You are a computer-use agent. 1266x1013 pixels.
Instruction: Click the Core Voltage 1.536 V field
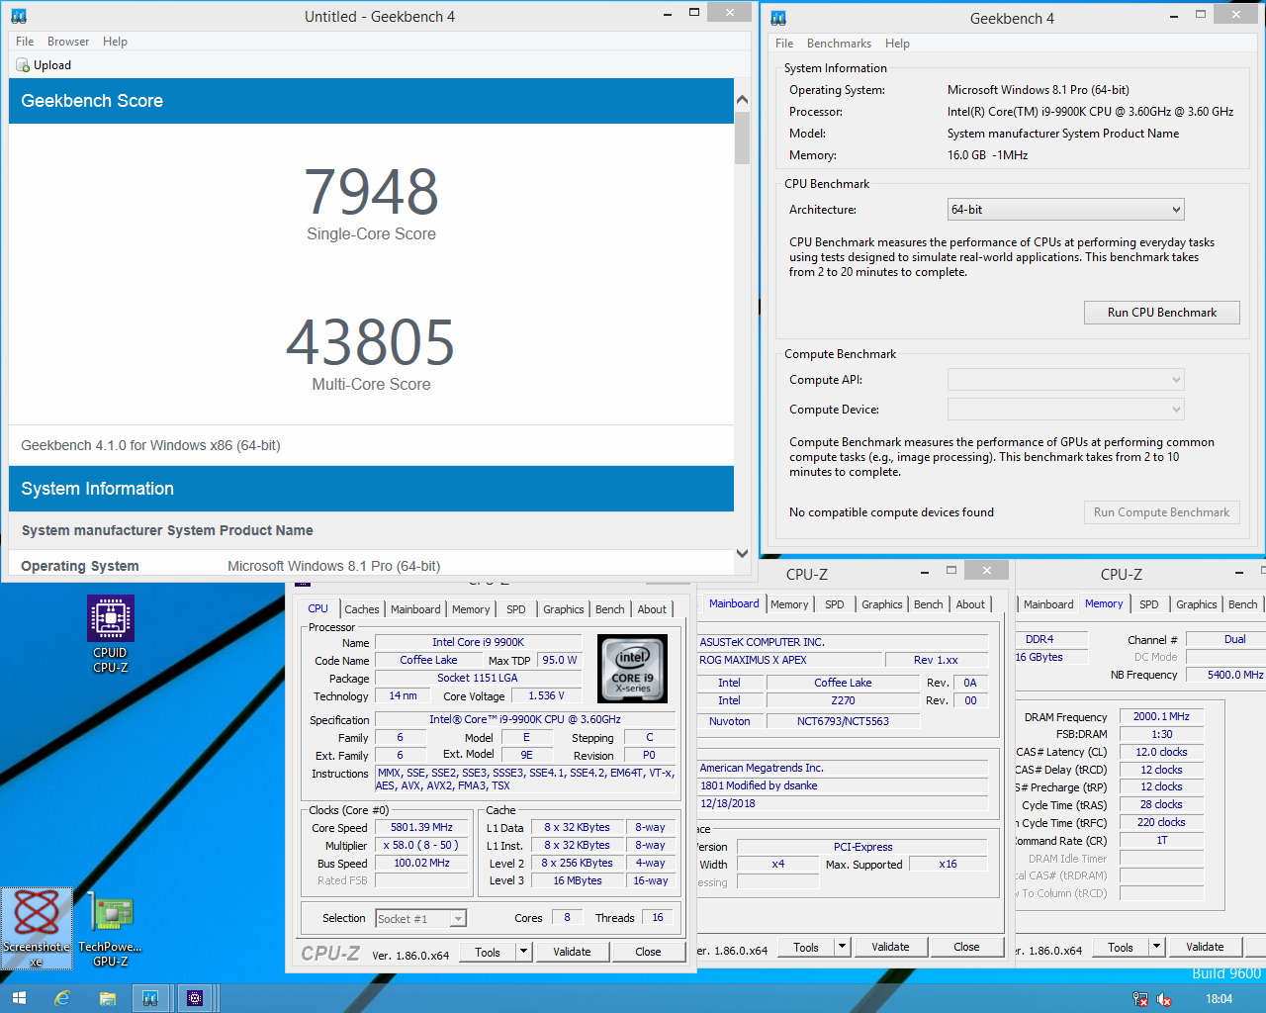point(547,696)
